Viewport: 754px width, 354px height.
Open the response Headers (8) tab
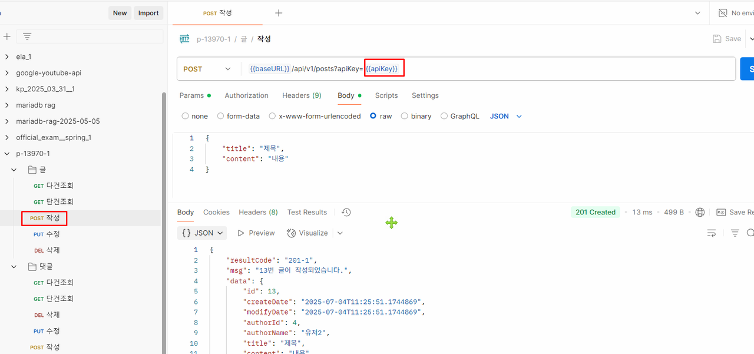258,212
